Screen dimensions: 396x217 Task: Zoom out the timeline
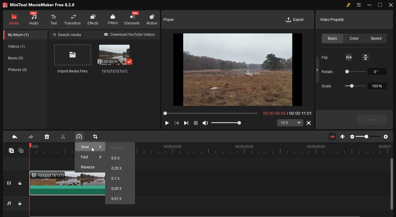(352, 137)
